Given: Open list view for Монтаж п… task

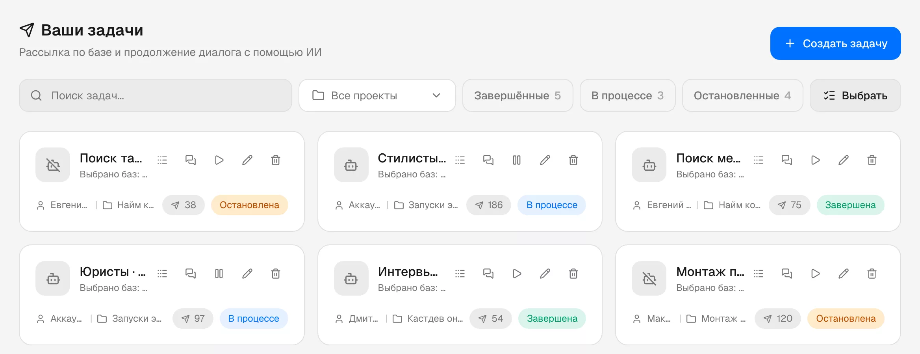Looking at the screenshot, I should [759, 274].
